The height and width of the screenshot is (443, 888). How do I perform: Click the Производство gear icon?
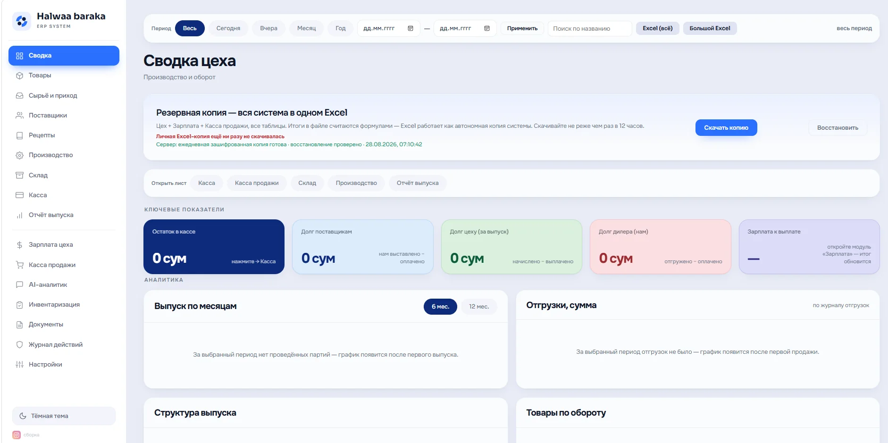[19, 155]
